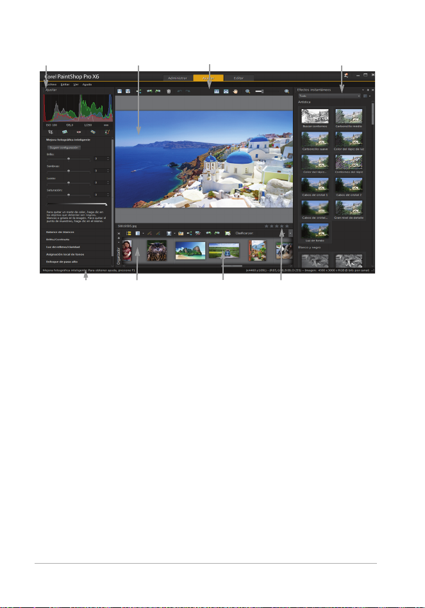Image resolution: width=425 pixels, height=608 pixels.
Task: Click the actual-size zoom icon in the toolbar
Action: tap(217, 92)
